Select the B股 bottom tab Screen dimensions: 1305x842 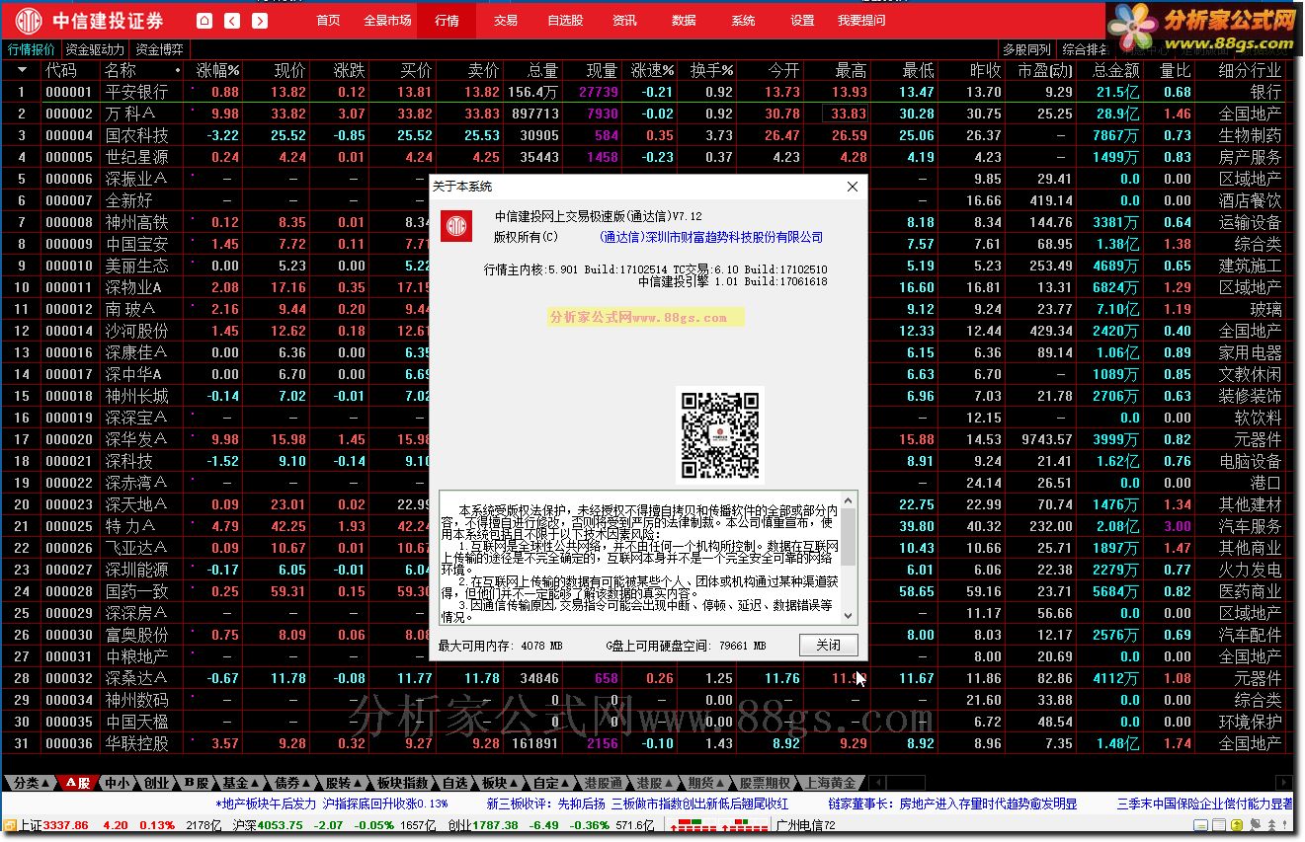196,783
